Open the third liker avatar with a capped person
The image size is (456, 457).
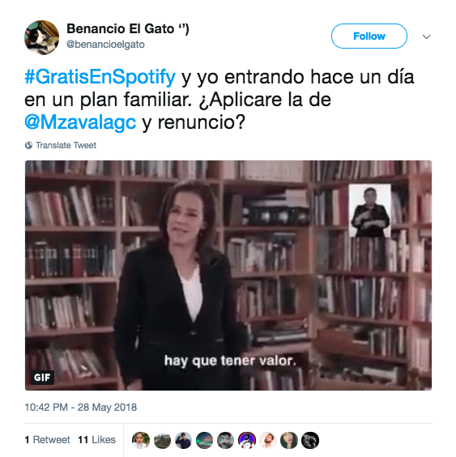183,440
